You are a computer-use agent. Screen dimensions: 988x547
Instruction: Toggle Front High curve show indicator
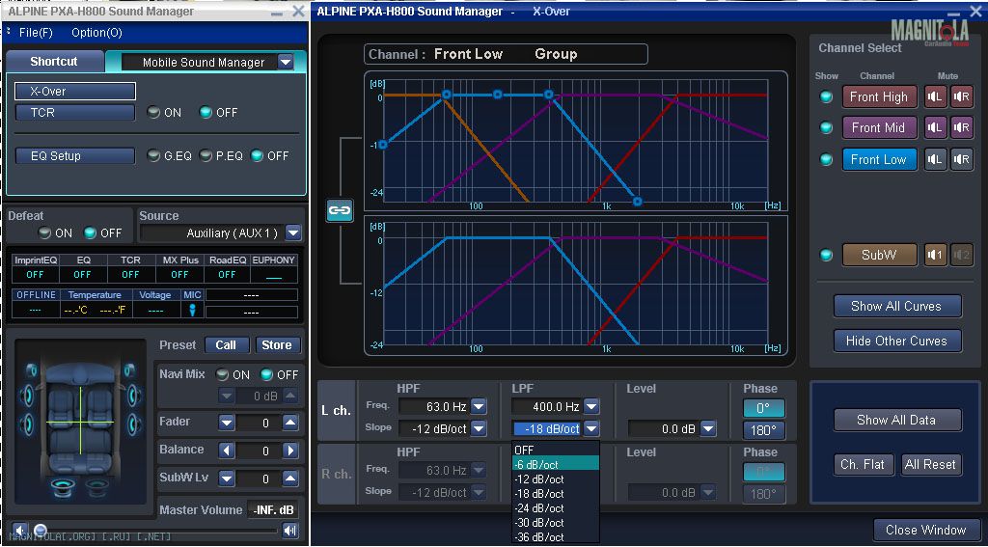[x=826, y=96]
